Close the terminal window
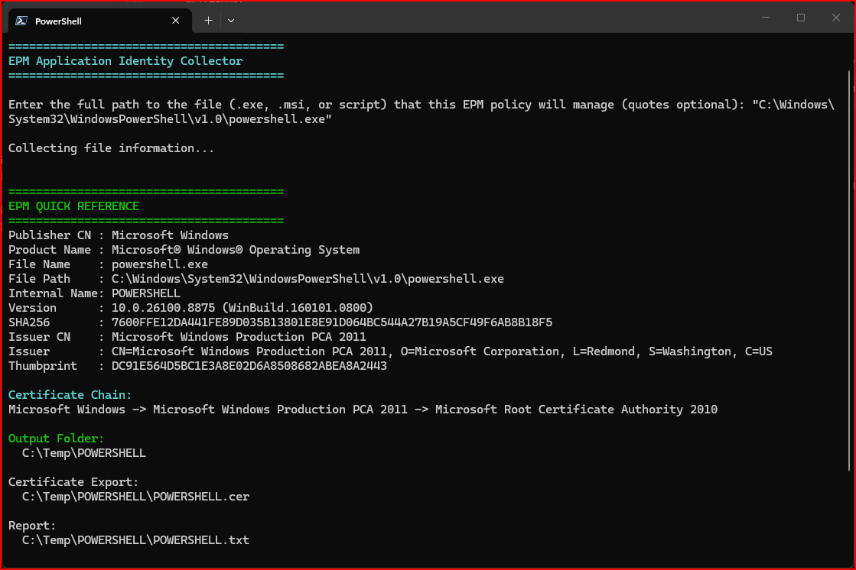This screenshot has height=570, width=856. pyautogui.click(x=836, y=18)
